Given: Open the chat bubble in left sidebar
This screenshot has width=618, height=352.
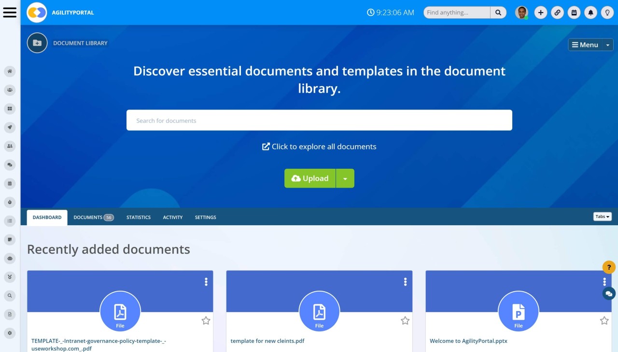Looking at the screenshot, I should (x=10, y=165).
